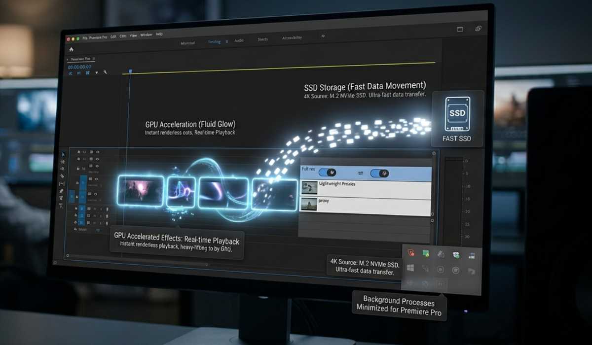
Task: Toggle the switch right of the swap arrows
Action: pos(379,173)
